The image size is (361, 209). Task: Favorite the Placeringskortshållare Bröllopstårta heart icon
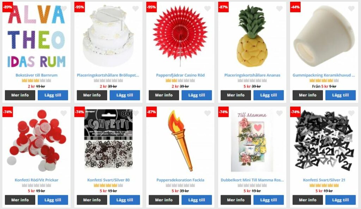pos(136,8)
